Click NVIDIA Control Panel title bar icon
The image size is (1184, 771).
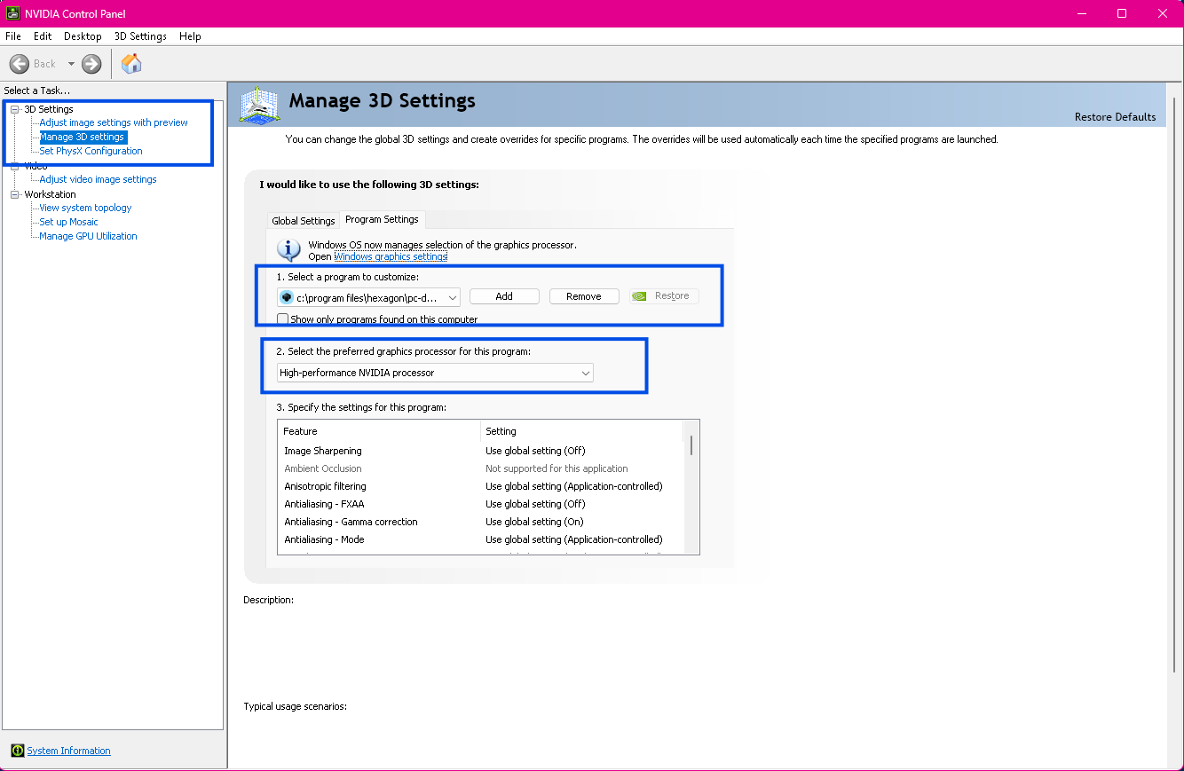point(13,13)
